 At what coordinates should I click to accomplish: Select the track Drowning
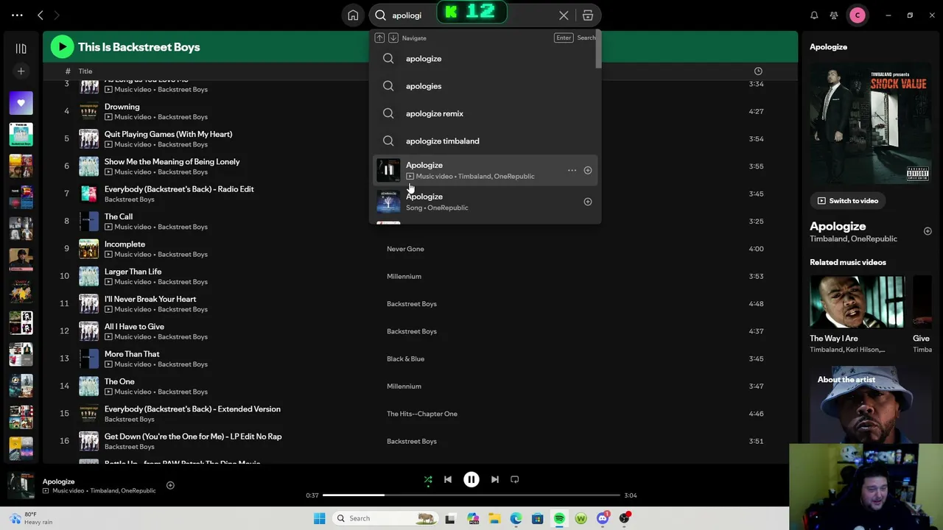pos(122,107)
